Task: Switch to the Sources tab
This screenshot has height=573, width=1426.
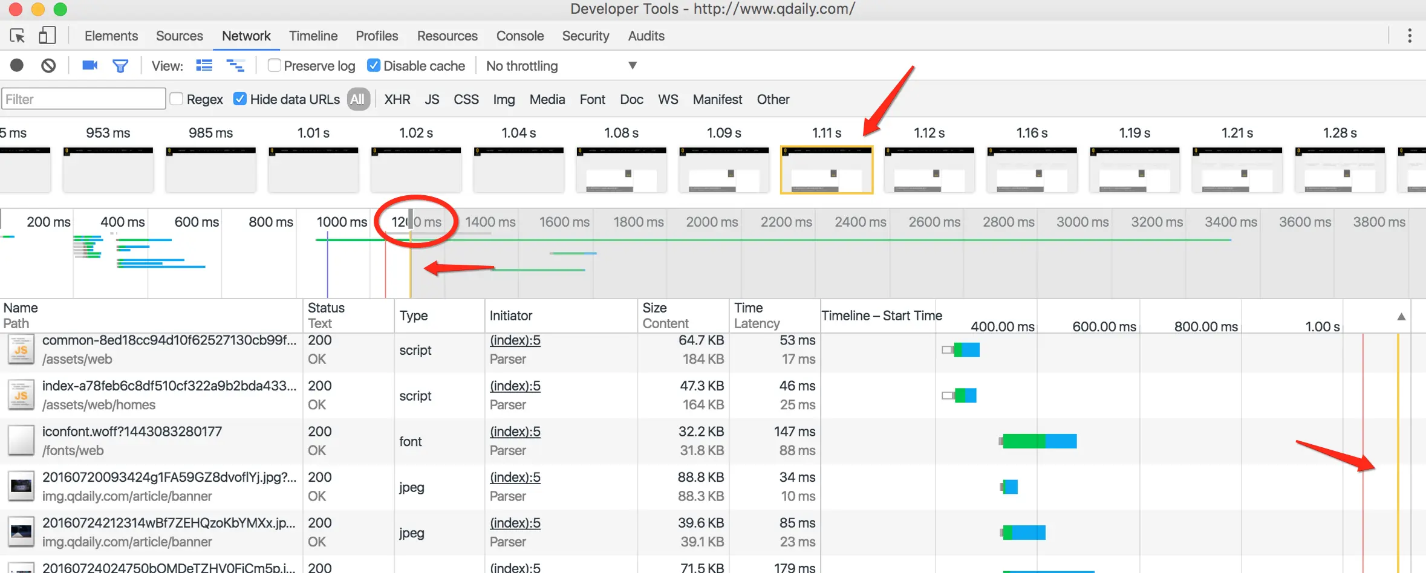Action: click(180, 36)
